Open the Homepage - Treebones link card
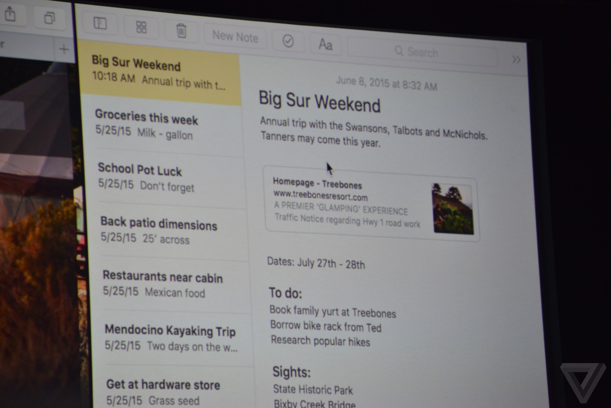The width and height of the screenshot is (611, 408). (x=372, y=204)
